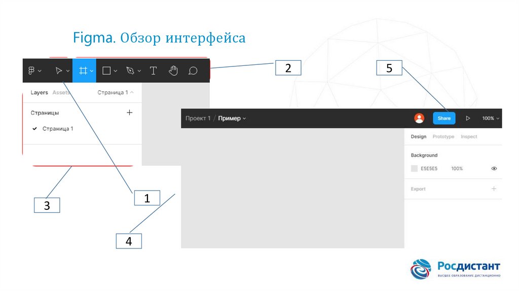Open the Pen tool options chevron

(139, 71)
